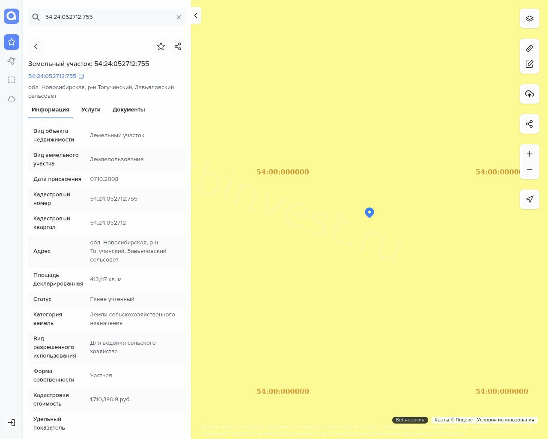548x439 pixels.
Task: Click the cloud upload button
Action: click(x=530, y=94)
